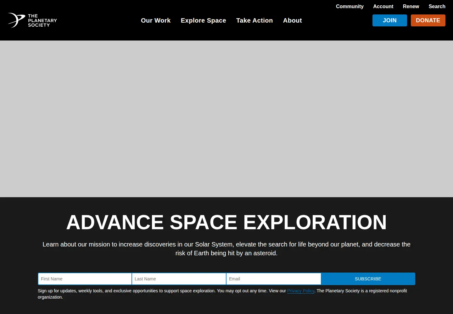Focus the Last Name field

point(179,279)
